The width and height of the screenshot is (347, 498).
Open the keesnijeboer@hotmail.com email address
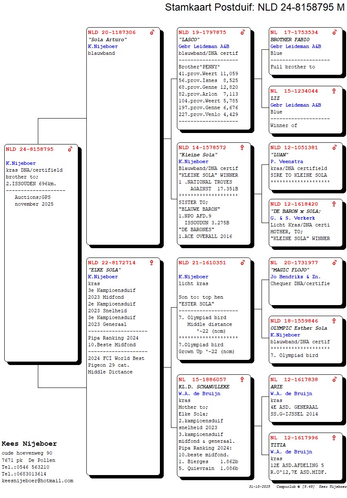coord(37,481)
